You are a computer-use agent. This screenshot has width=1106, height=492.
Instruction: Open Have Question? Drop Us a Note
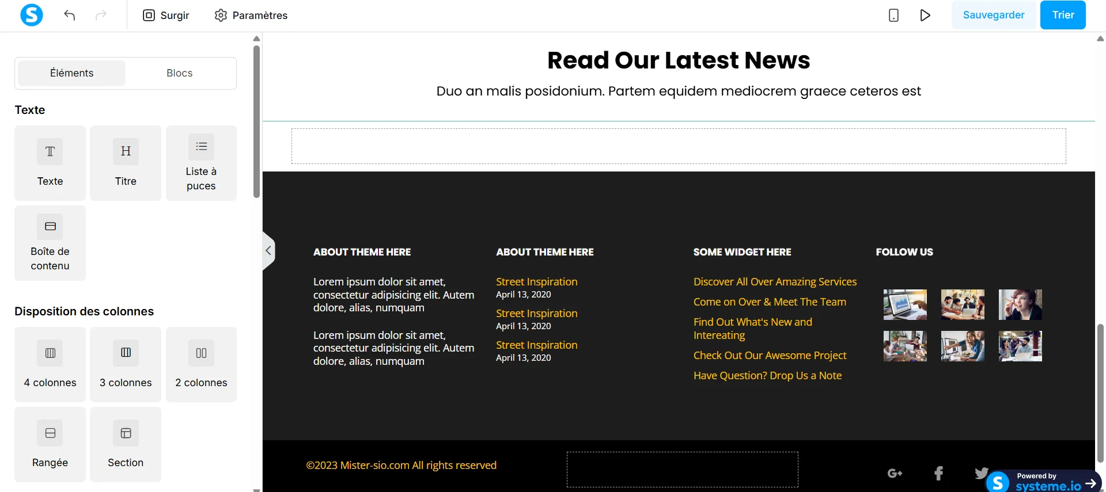pyautogui.click(x=767, y=375)
